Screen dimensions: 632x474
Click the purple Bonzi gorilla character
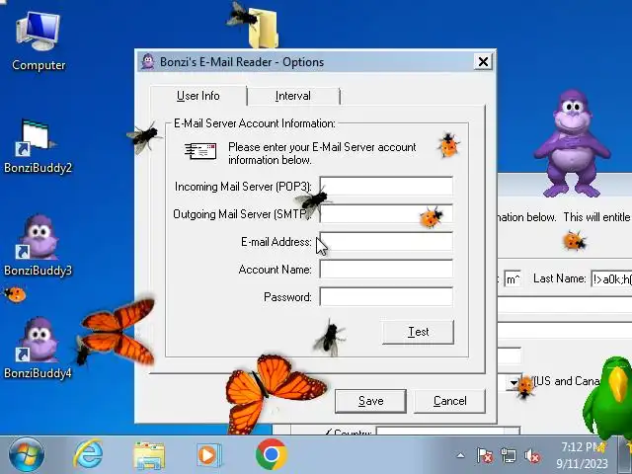572,144
